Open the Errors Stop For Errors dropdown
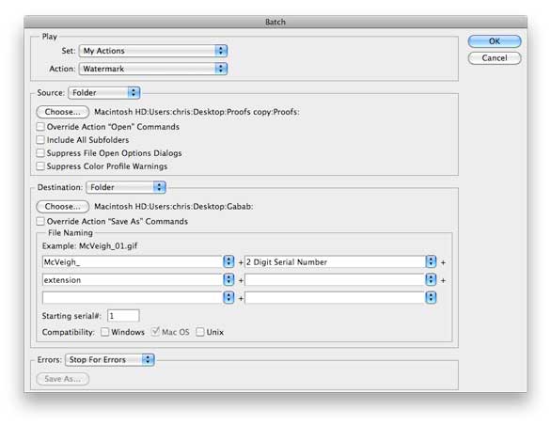 coord(110,359)
